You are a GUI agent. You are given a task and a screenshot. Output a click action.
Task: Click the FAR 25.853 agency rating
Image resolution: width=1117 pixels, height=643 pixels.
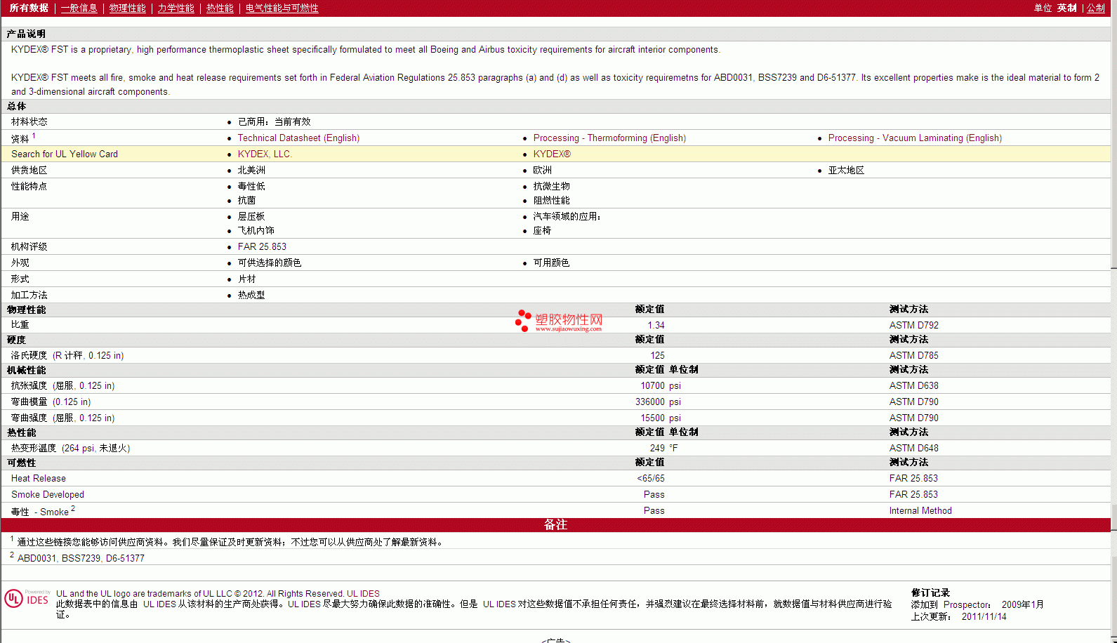262,247
